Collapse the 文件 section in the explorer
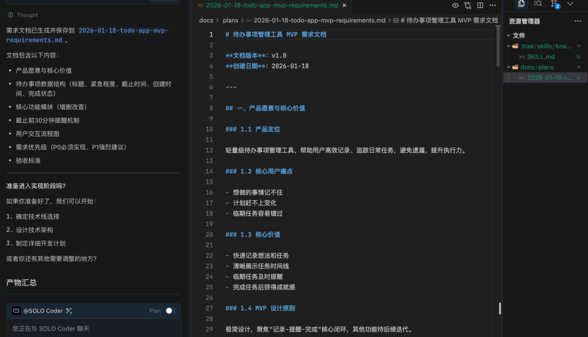 pyautogui.click(x=509, y=35)
